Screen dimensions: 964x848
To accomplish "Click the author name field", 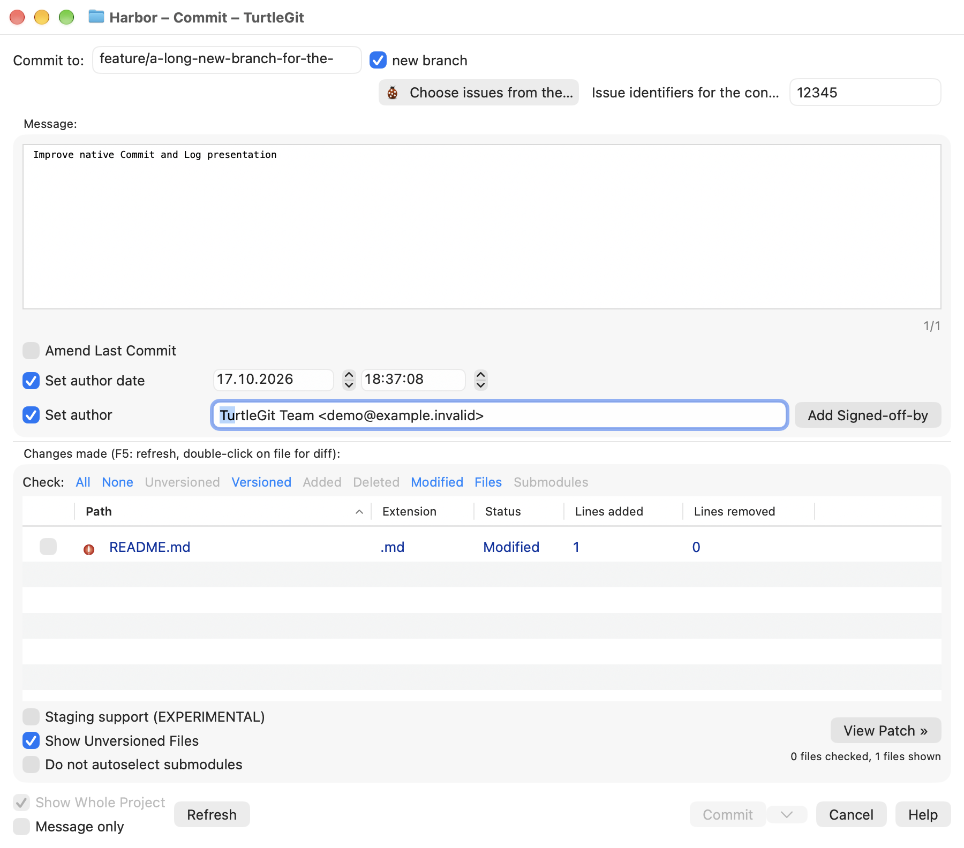I will (500, 415).
